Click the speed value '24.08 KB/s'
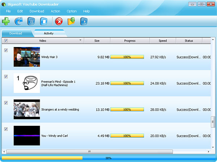Screen dimensions: 217x162 point(158,83)
